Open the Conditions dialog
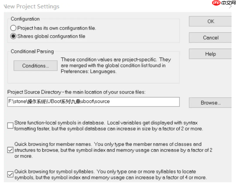Viewport: 236px width, 184px height. 35,66
